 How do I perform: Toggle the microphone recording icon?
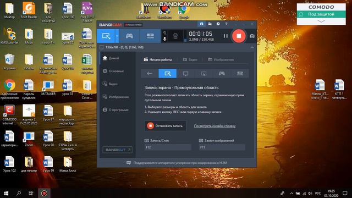[x=164, y=39]
